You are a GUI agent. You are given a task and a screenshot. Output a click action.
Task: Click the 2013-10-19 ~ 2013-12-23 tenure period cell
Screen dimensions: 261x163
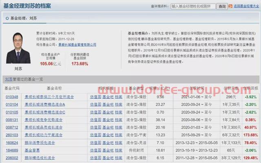pyautogui.click(x=197, y=150)
